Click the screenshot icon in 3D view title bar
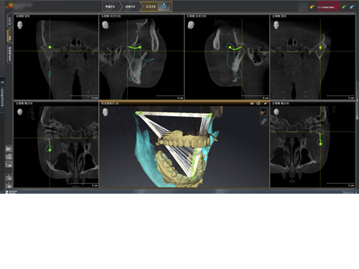 (252, 103)
